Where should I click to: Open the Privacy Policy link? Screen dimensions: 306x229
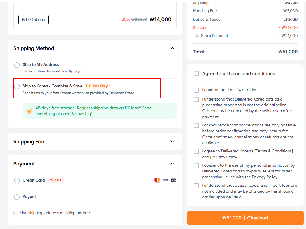click(x=224, y=157)
